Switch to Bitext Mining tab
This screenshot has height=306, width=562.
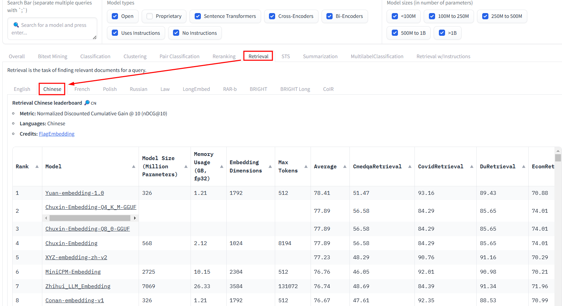tap(53, 56)
